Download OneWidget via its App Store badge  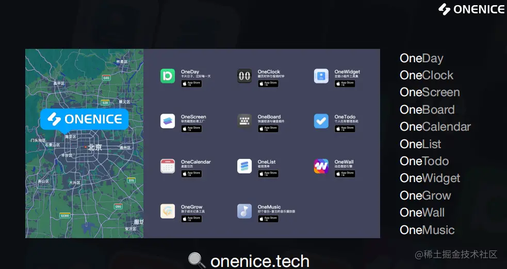(x=345, y=83)
